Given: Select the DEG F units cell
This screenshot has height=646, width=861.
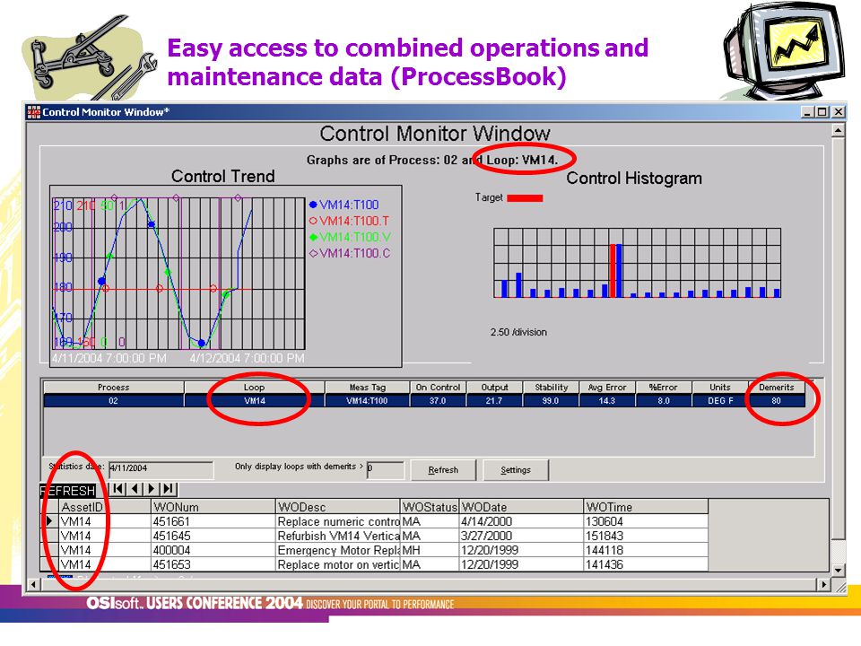Looking at the screenshot, I should (720, 401).
